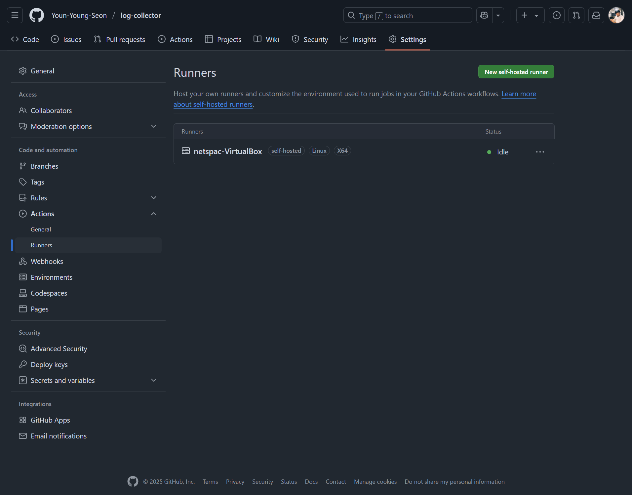Click the green Idle status dot

click(x=489, y=152)
